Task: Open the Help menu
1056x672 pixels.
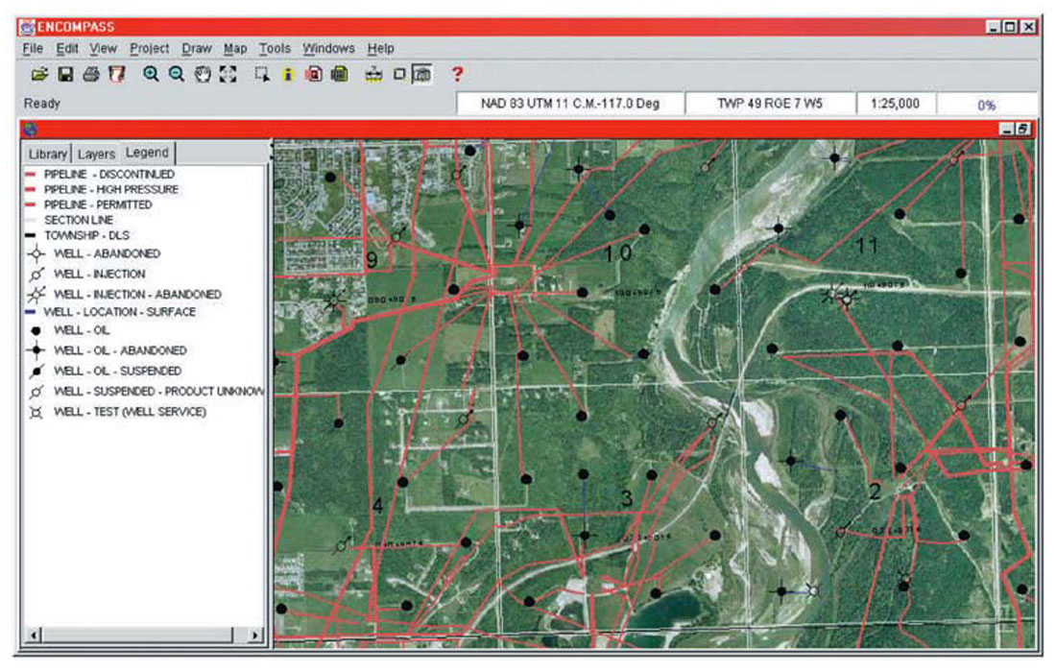Action: [380, 49]
